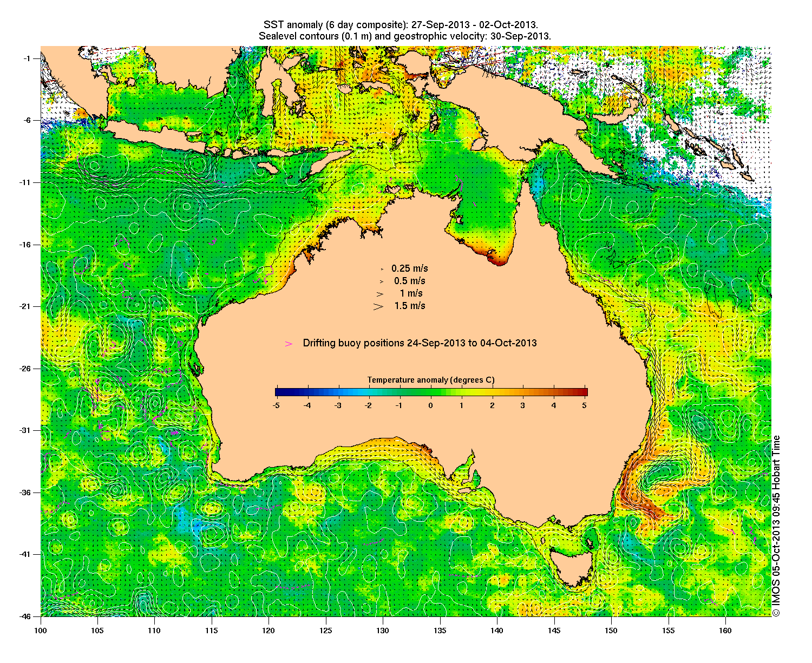Pick the green zero-anomaly section of colorbar
Viewport: 812px width, 663px height.
(431, 392)
